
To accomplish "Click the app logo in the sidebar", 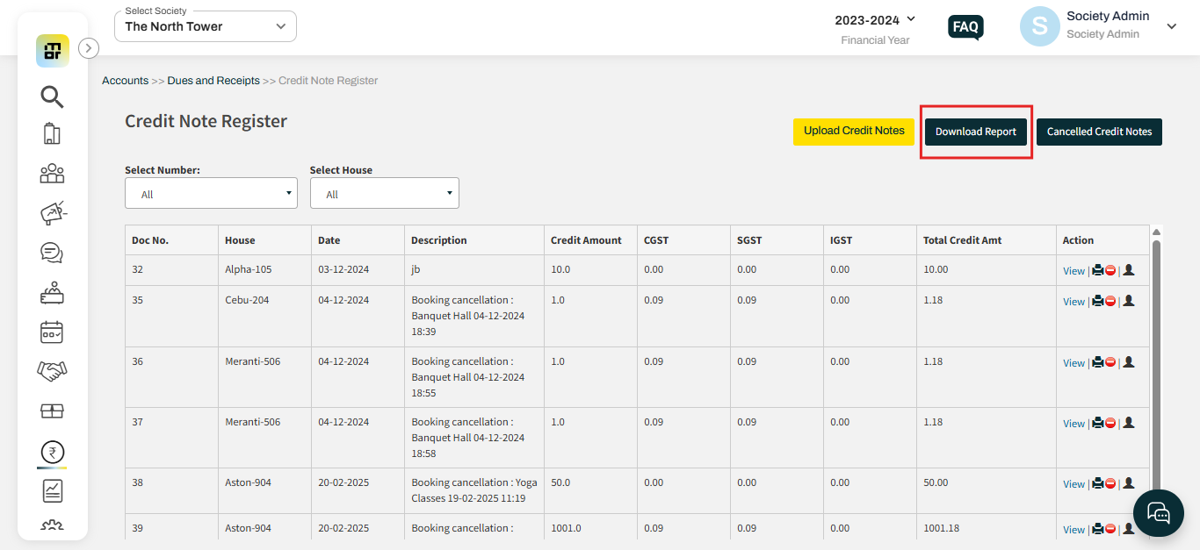I will pyautogui.click(x=53, y=51).
